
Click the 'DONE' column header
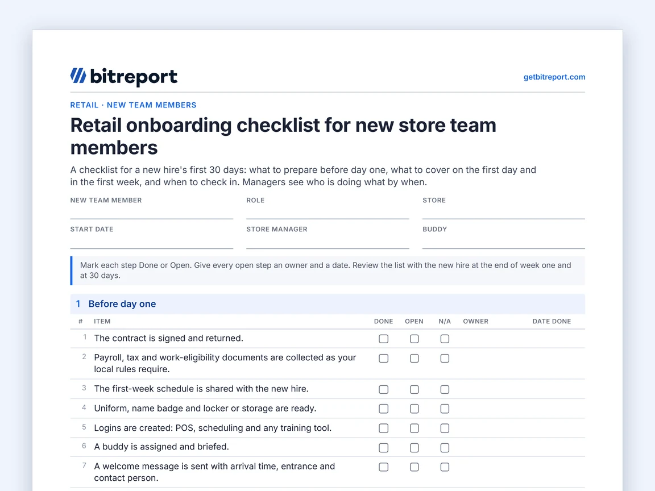(383, 322)
